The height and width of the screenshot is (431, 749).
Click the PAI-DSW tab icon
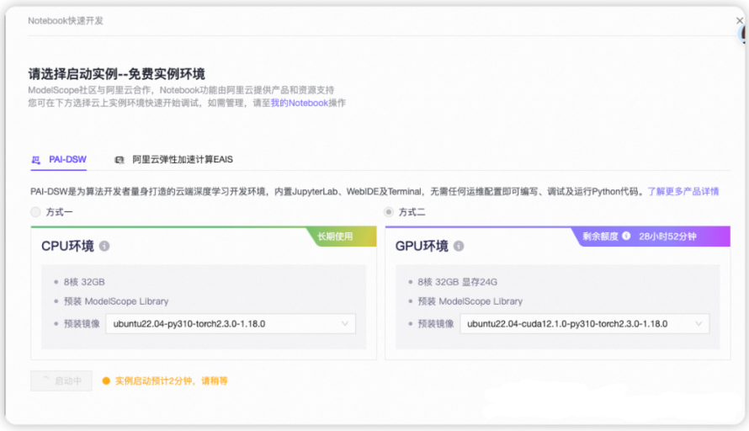coord(36,160)
